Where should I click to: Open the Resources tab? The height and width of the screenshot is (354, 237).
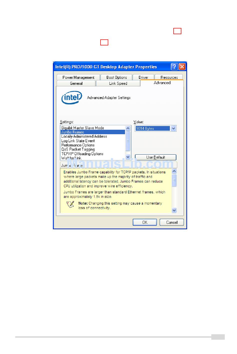169,77
